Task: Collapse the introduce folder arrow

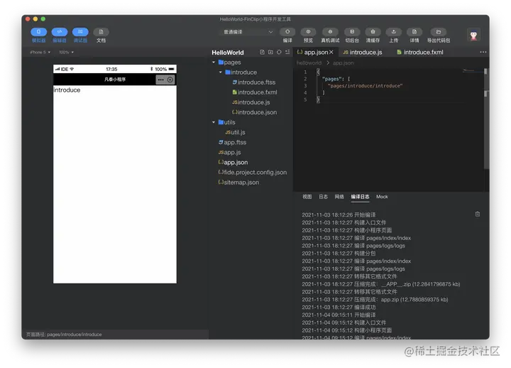Action: click(221, 72)
